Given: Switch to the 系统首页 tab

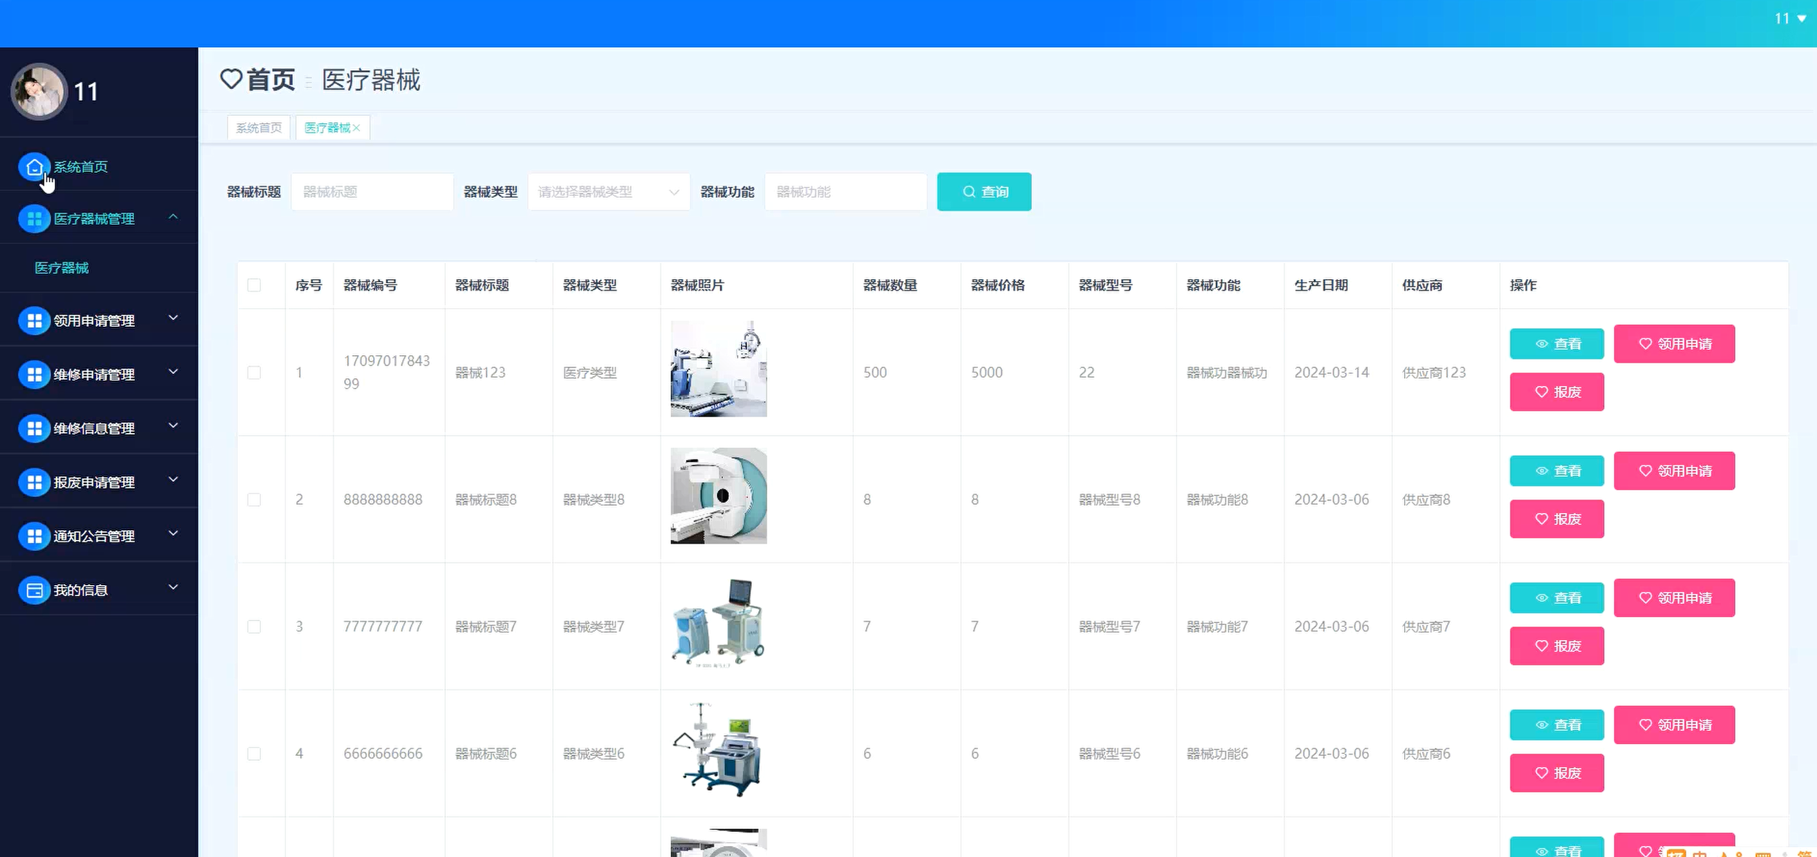Looking at the screenshot, I should tap(259, 128).
